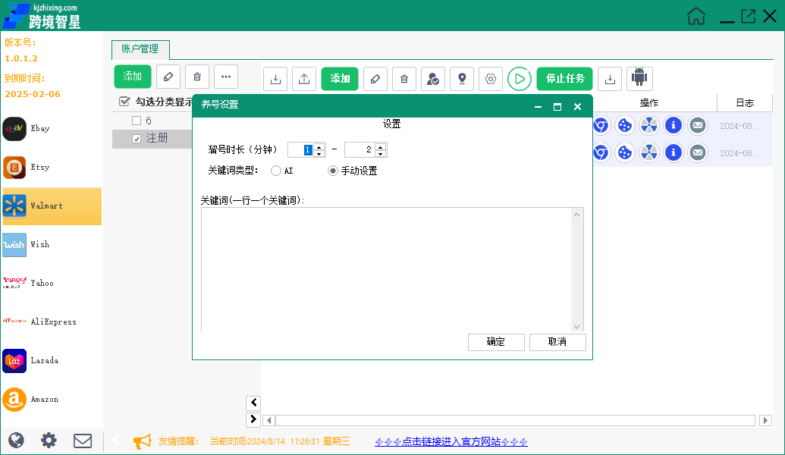Uncheck the 注册 category checkbox
This screenshot has height=455, width=785.
[x=137, y=139]
